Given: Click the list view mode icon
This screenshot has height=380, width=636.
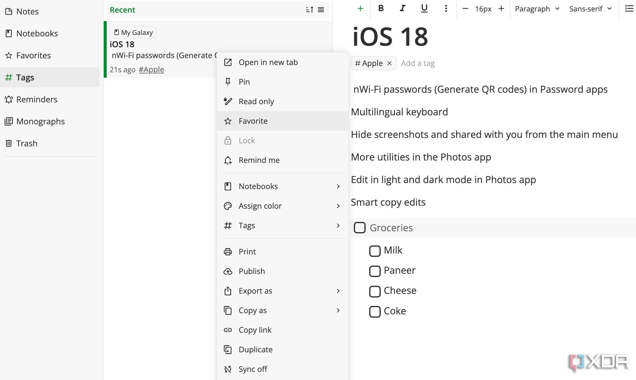Looking at the screenshot, I should click(321, 10).
